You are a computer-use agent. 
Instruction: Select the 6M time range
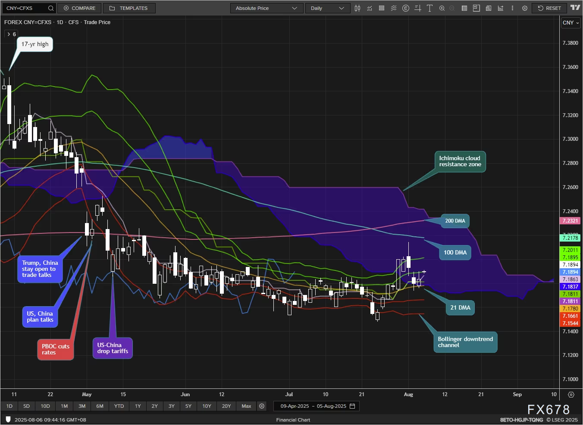[x=100, y=406]
